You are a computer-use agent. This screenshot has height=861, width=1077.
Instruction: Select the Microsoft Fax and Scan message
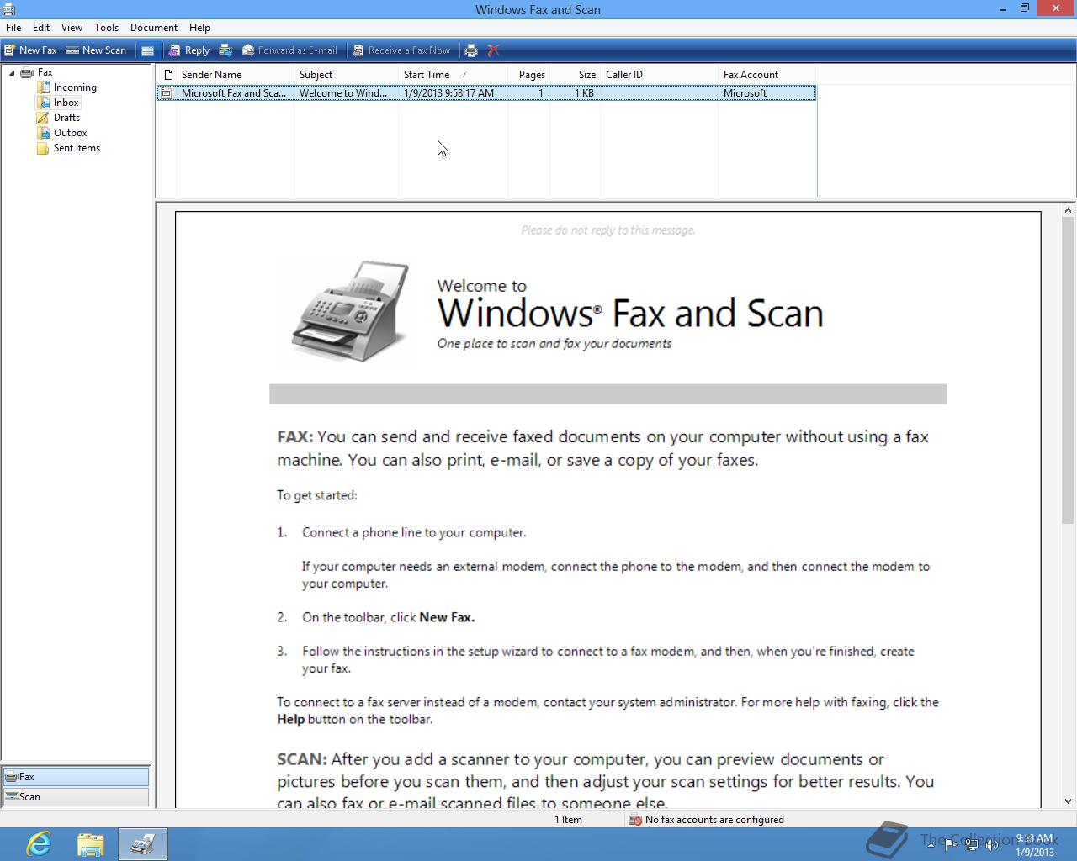click(486, 93)
